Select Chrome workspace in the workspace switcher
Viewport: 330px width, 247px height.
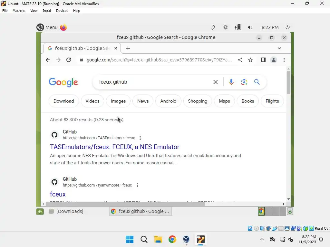[261, 211]
